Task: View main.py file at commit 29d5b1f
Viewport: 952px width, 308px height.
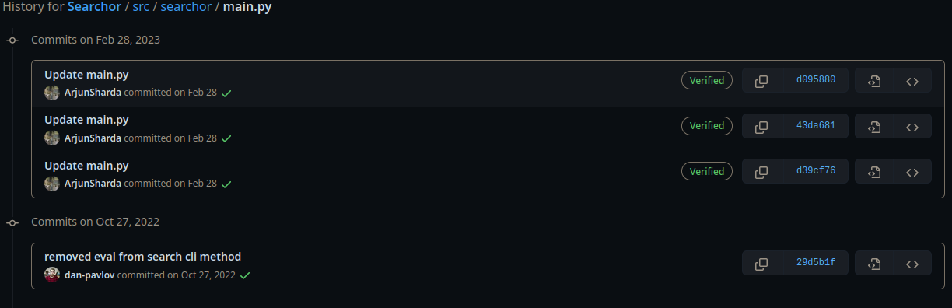Action: pyautogui.click(x=873, y=263)
